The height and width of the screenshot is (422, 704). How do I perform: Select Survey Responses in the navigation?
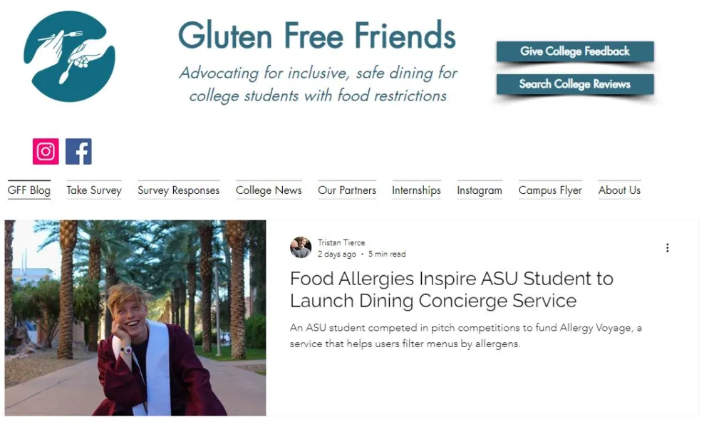click(x=178, y=190)
